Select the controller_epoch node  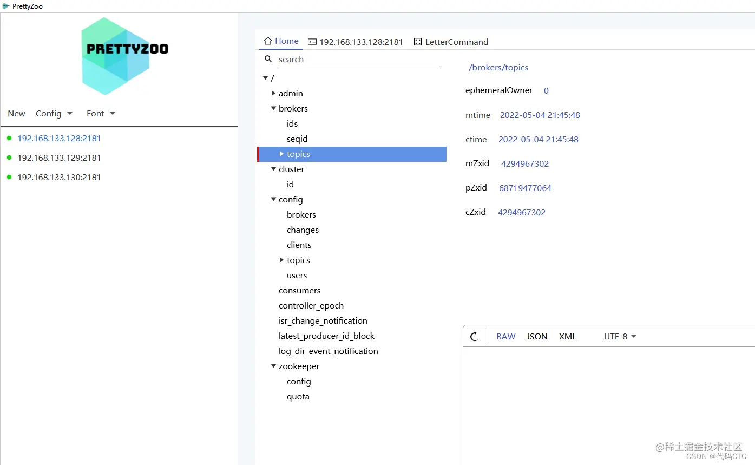(311, 305)
